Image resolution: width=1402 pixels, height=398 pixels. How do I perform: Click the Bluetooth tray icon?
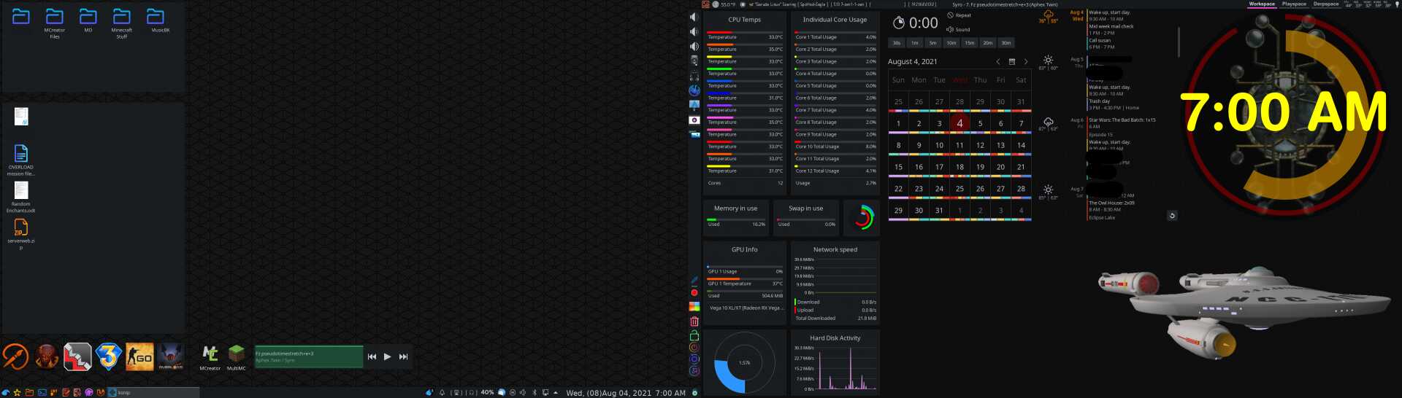535,392
